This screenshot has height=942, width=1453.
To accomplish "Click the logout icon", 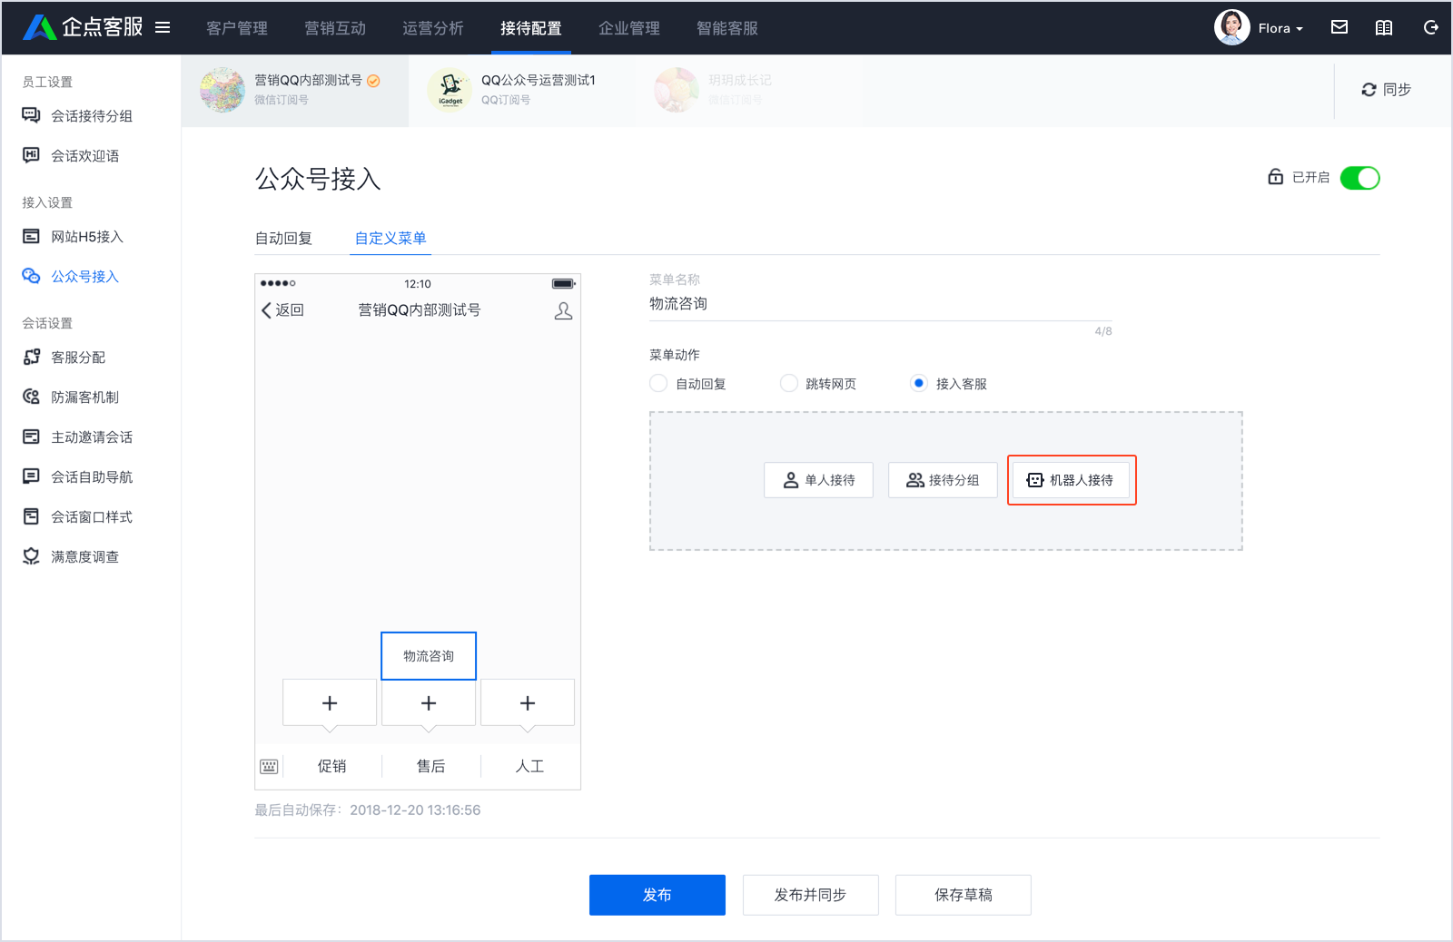I will 1430,27.
